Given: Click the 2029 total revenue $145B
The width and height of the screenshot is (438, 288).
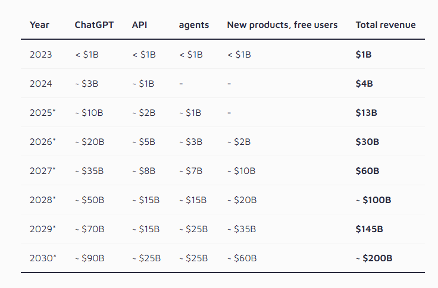Looking at the screenshot, I should (x=369, y=229).
